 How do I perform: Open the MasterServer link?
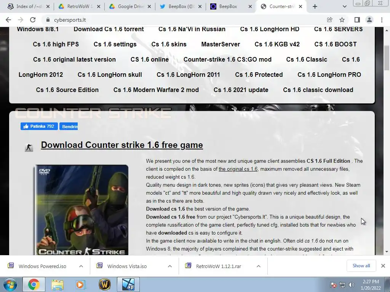click(x=221, y=44)
